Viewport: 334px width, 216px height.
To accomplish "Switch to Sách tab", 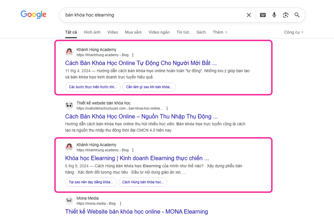I will 201,32.
